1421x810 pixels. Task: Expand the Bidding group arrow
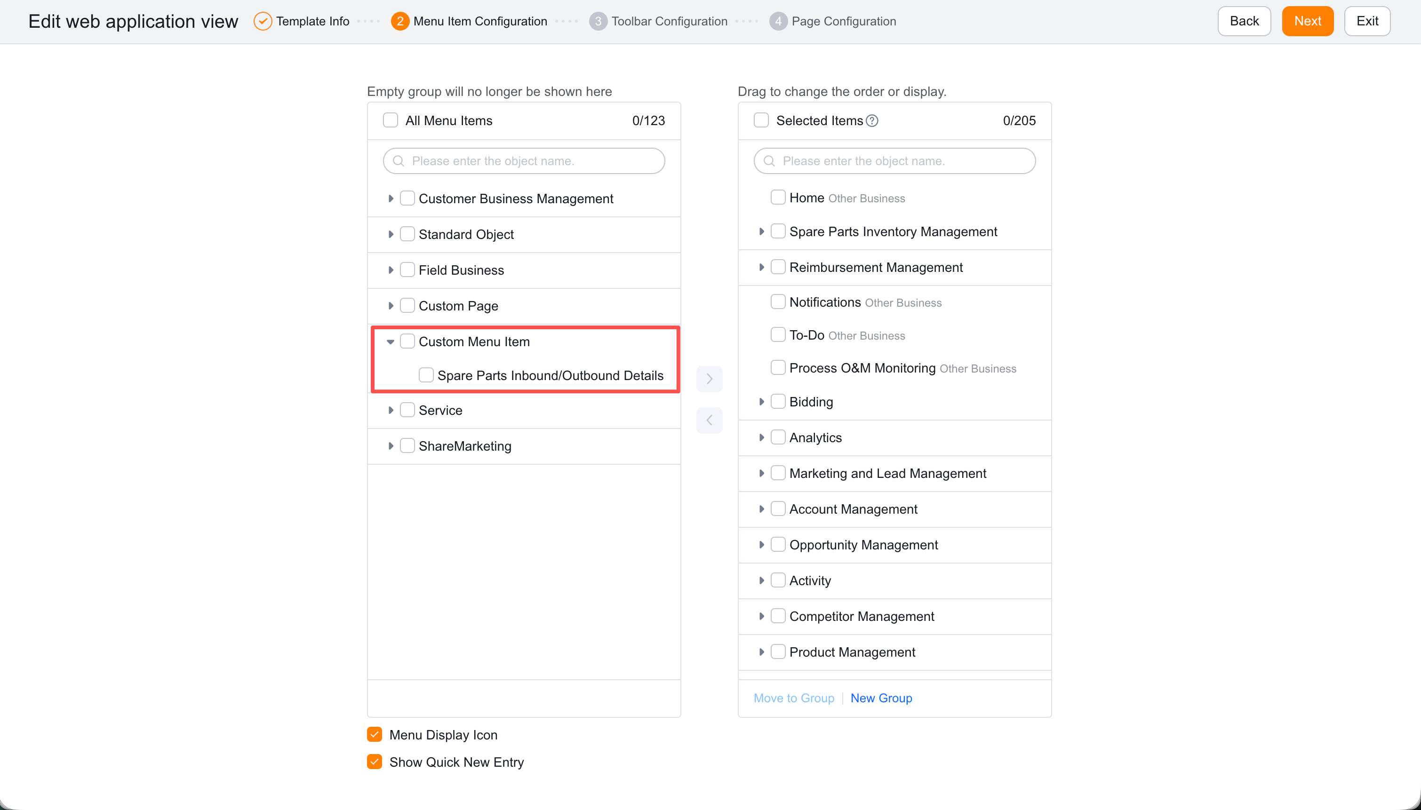761,402
